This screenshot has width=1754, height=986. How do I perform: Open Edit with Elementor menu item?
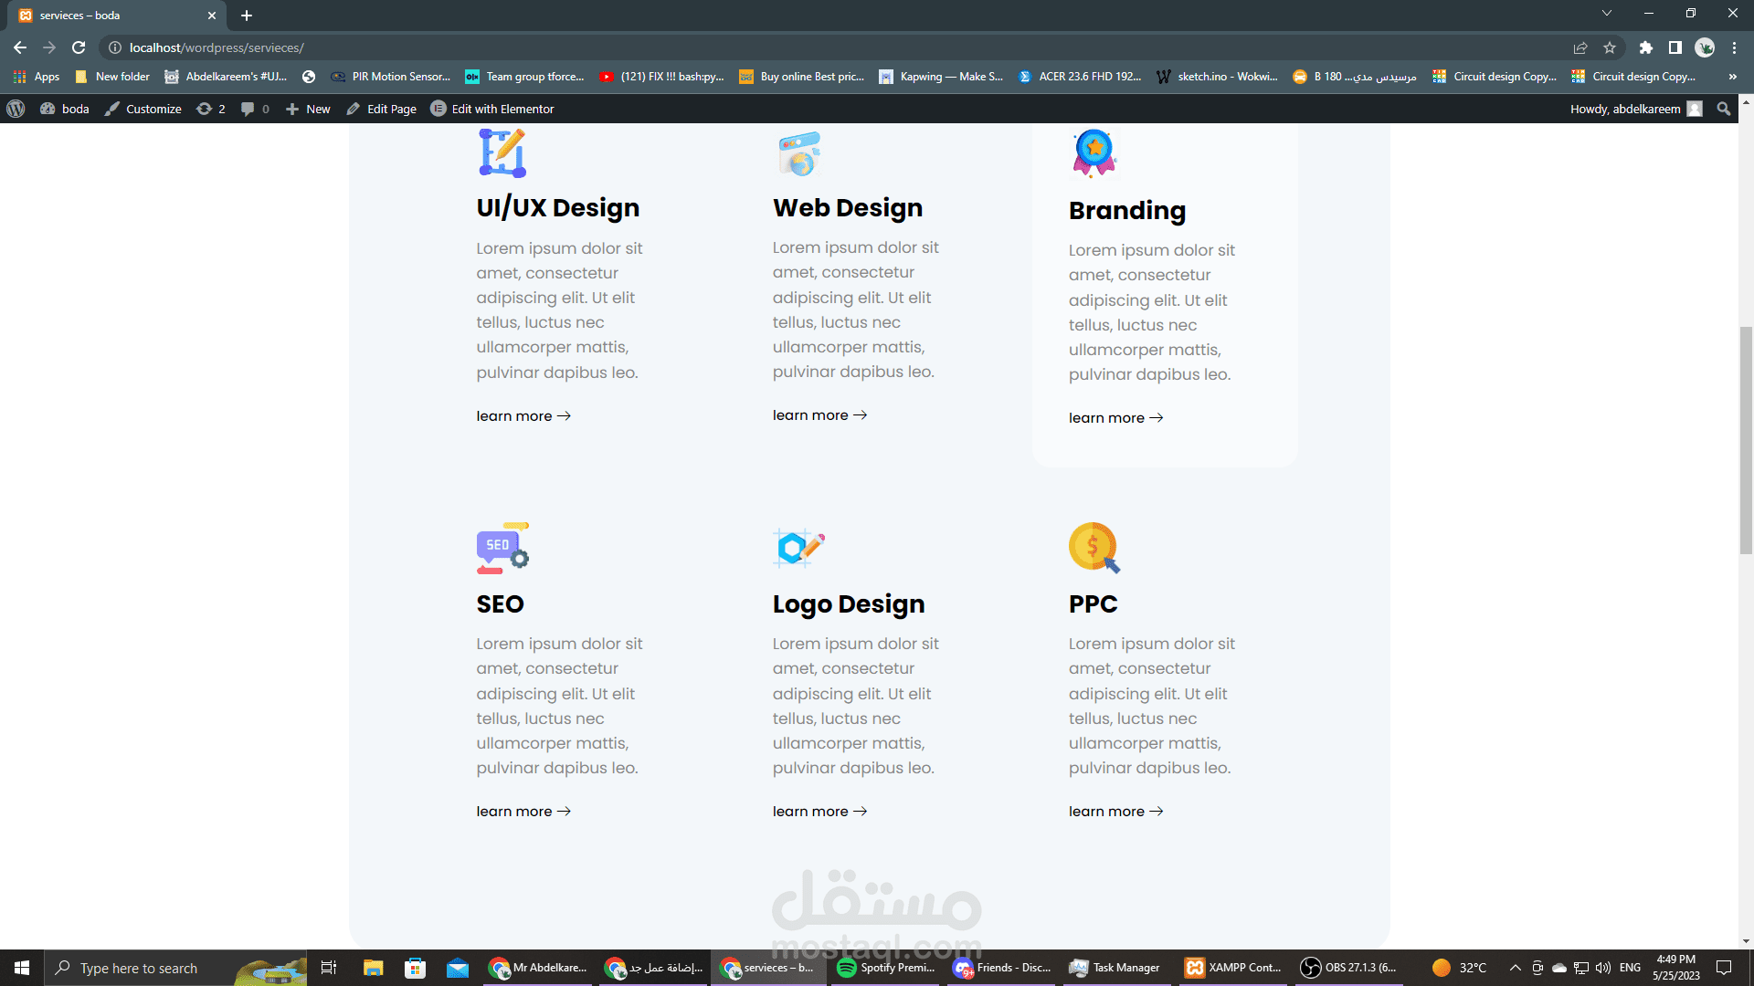coord(492,109)
